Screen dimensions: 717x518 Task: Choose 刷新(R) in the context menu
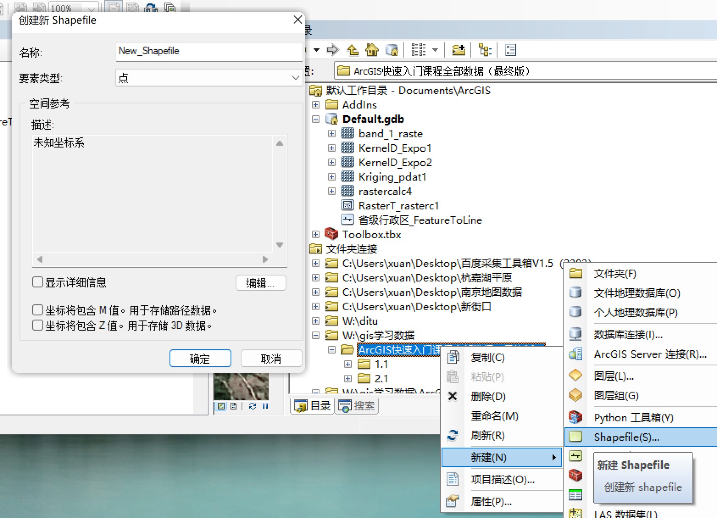[x=502, y=435]
